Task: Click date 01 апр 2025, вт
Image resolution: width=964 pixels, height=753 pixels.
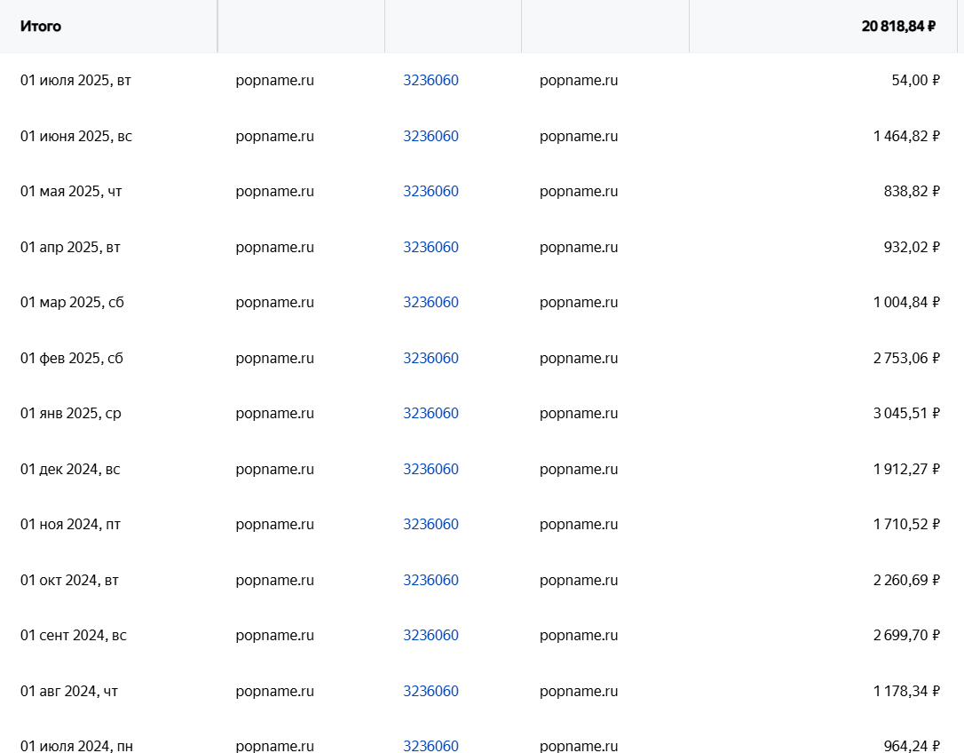Action: click(x=70, y=248)
